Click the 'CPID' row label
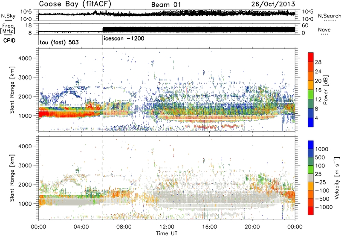This screenshot has width=341, height=236. [9, 40]
